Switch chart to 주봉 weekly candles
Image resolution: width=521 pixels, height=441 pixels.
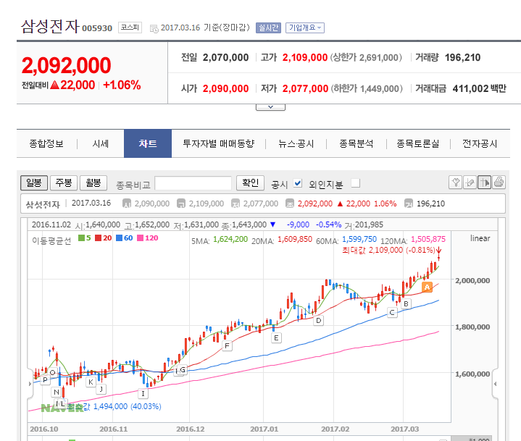click(64, 182)
